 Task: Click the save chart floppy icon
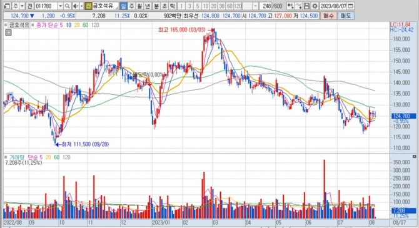click(x=307, y=6)
